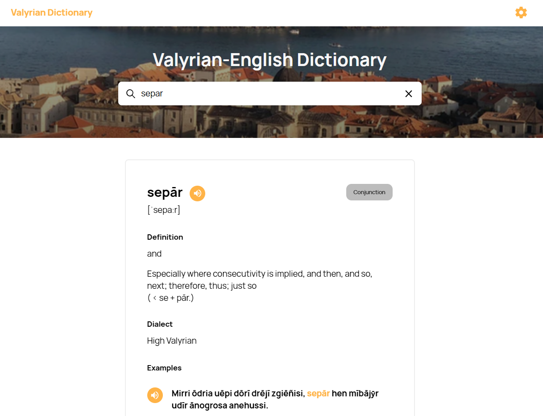Select the search icon inside the search field
The height and width of the screenshot is (416, 543).
pos(130,94)
